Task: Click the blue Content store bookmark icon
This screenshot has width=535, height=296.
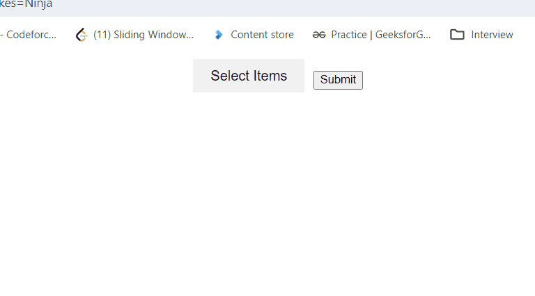Action: (x=219, y=35)
